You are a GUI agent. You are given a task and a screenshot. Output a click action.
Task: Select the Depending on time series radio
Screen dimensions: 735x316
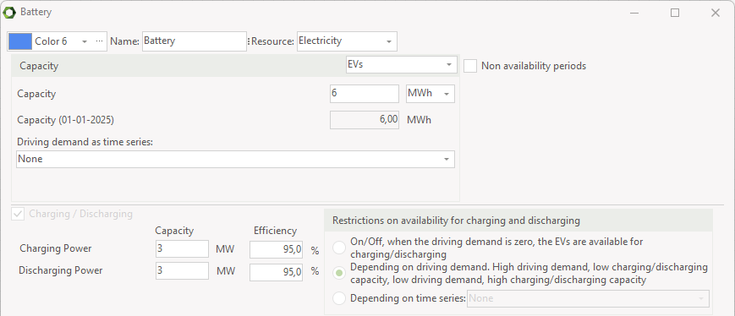339,298
